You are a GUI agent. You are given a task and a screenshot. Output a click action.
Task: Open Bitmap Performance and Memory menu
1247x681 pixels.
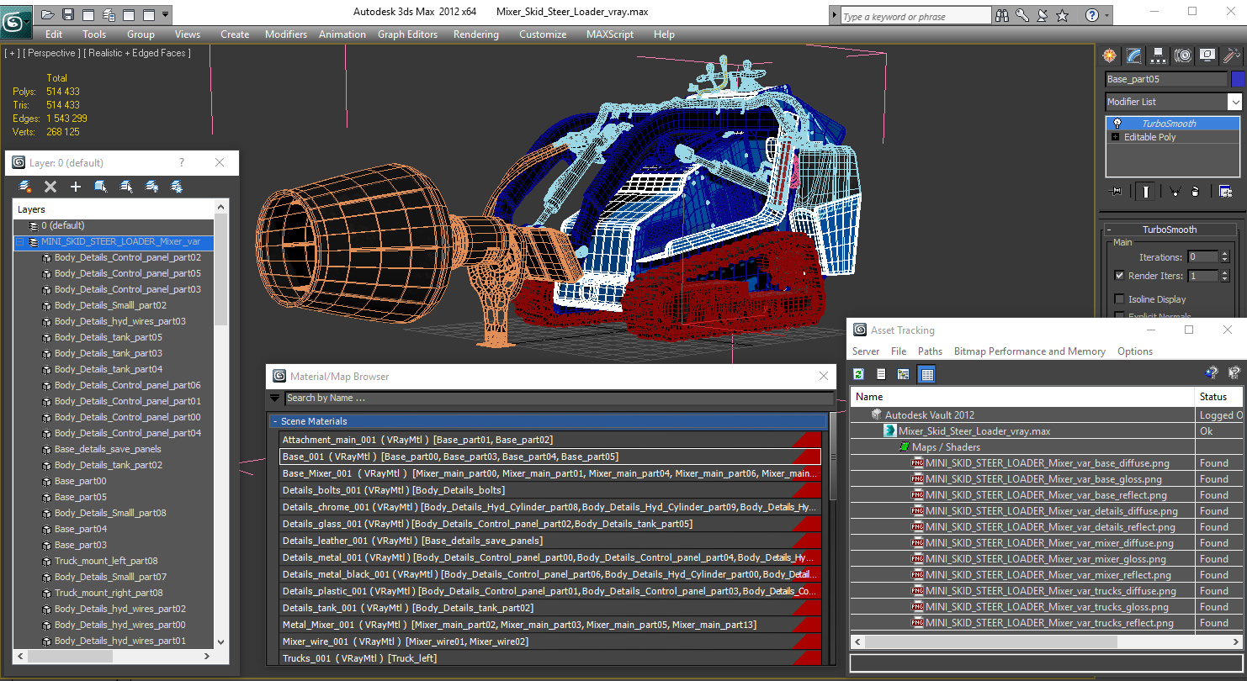pos(1029,351)
